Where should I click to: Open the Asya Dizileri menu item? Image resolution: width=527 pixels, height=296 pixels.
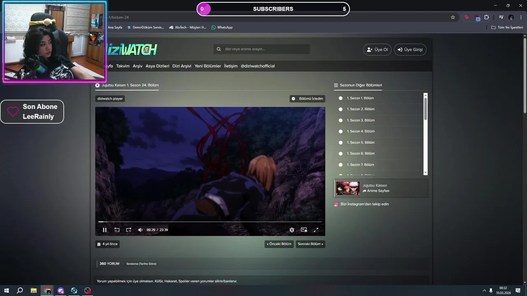click(x=157, y=66)
